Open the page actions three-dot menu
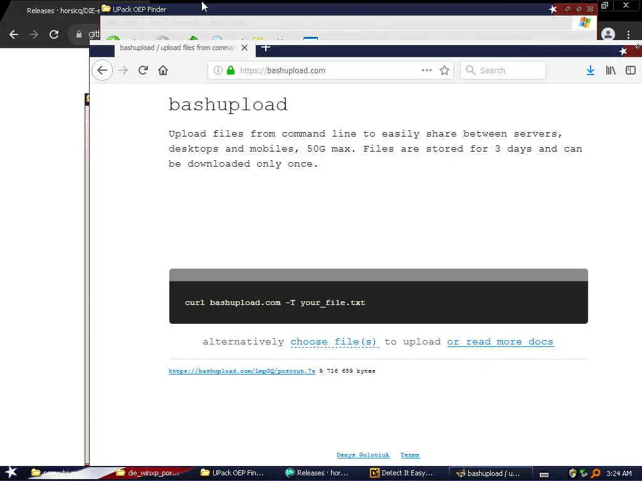 [x=426, y=70]
